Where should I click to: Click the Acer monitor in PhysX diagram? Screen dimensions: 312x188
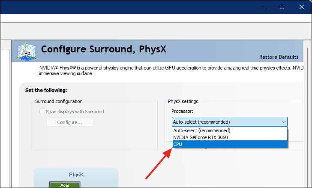pos(65,185)
